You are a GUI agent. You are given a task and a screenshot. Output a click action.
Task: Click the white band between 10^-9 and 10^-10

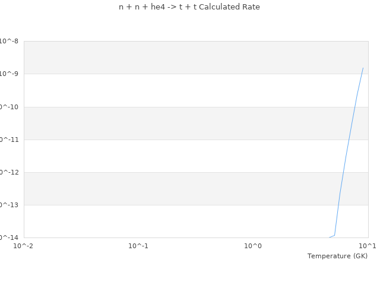pyautogui.click(x=178, y=90)
